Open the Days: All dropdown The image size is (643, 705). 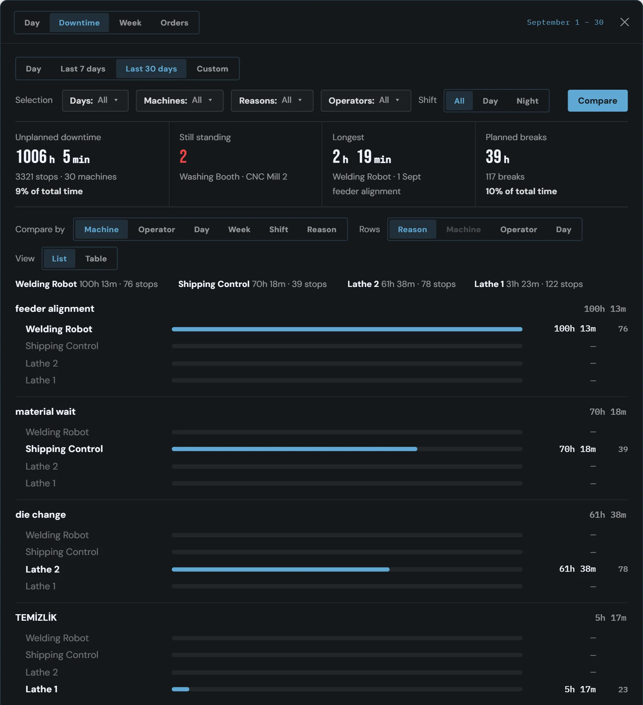click(95, 100)
